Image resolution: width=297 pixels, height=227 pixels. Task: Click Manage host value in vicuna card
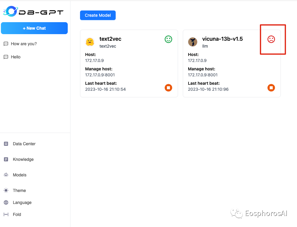tap(203, 75)
